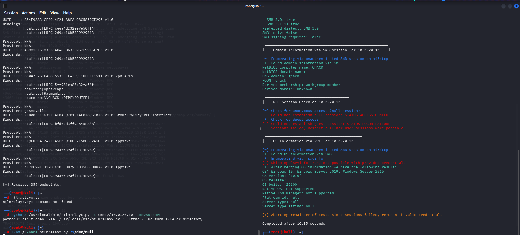The height and width of the screenshot is (235, 520).
Task: Click the python3 ntlmrelayx.py smb2support command
Action: coord(86,215)
